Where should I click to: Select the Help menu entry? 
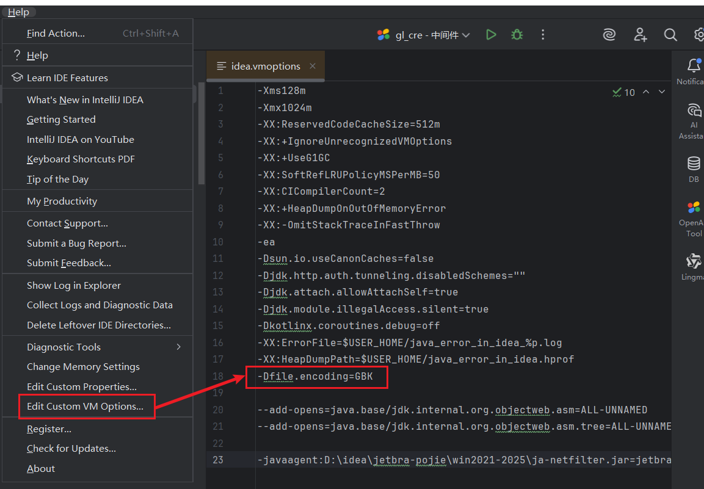pyautogui.click(x=98, y=55)
